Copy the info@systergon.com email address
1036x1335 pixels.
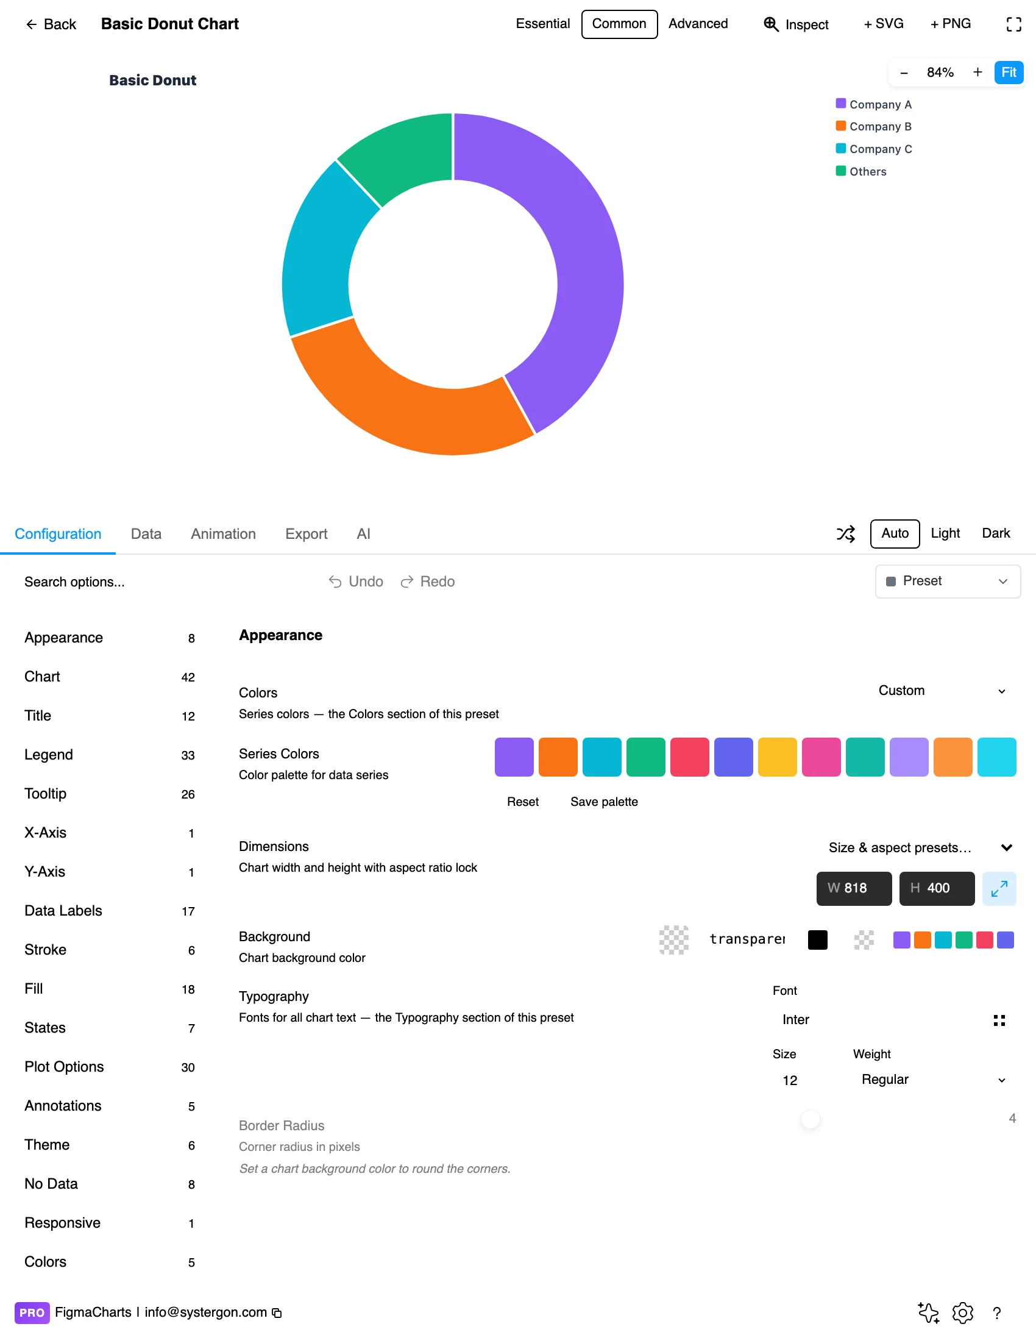277,1313
